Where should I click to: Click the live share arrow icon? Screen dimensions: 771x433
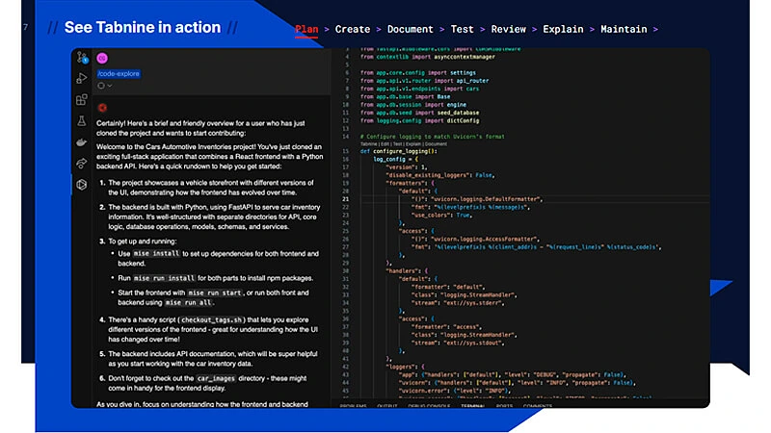82,162
